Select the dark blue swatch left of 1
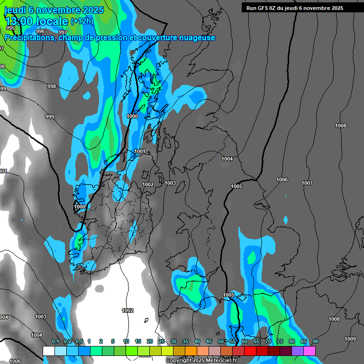The image size is (364, 364). point(84,351)
